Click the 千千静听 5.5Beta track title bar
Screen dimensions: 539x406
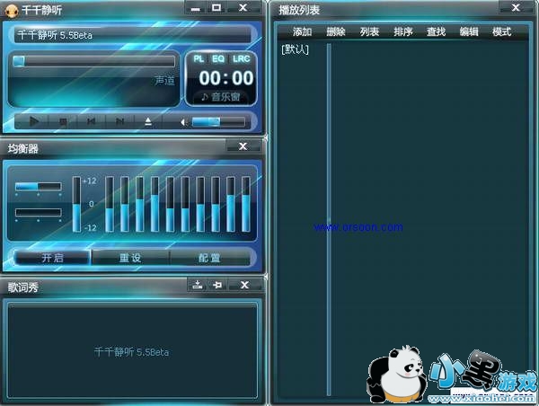133,35
